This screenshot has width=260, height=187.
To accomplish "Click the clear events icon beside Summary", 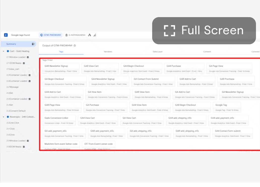I will (x=33, y=44).
